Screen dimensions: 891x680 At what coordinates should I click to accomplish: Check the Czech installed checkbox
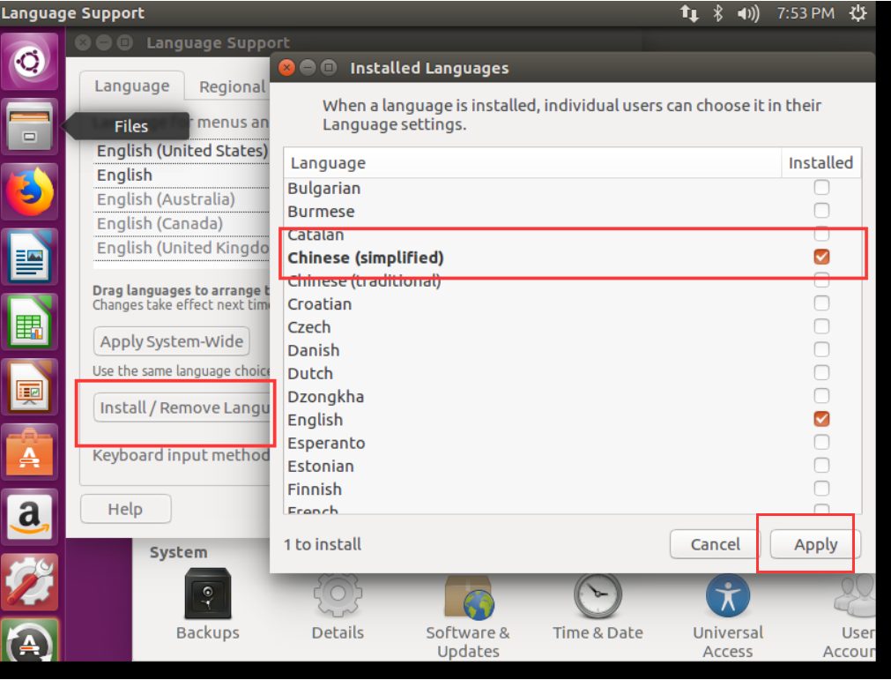pyautogui.click(x=821, y=326)
